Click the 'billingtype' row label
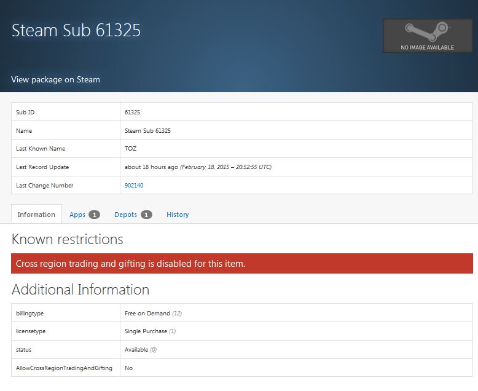Screen dimensions: 478x391 pyautogui.click(x=29, y=313)
